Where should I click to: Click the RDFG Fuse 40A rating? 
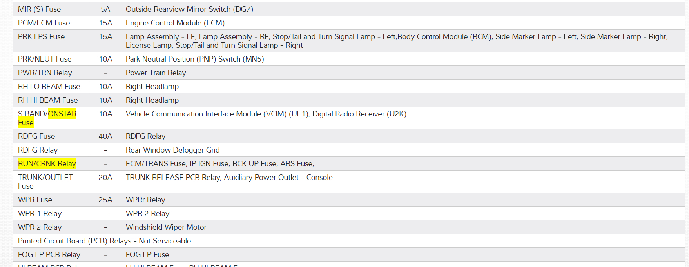[x=105, y=136]
